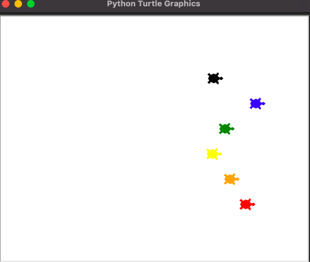This screenshot has width=310, height=262.
Task: Close the Python Turtle Graphics window
Action: coord(6,4)
